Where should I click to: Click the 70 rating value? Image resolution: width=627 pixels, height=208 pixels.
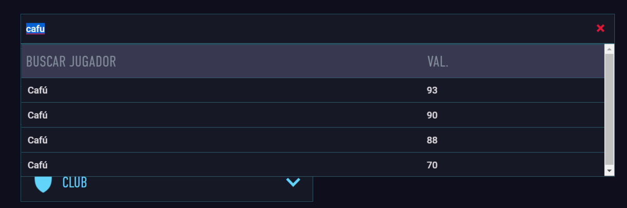click(432, 165)
